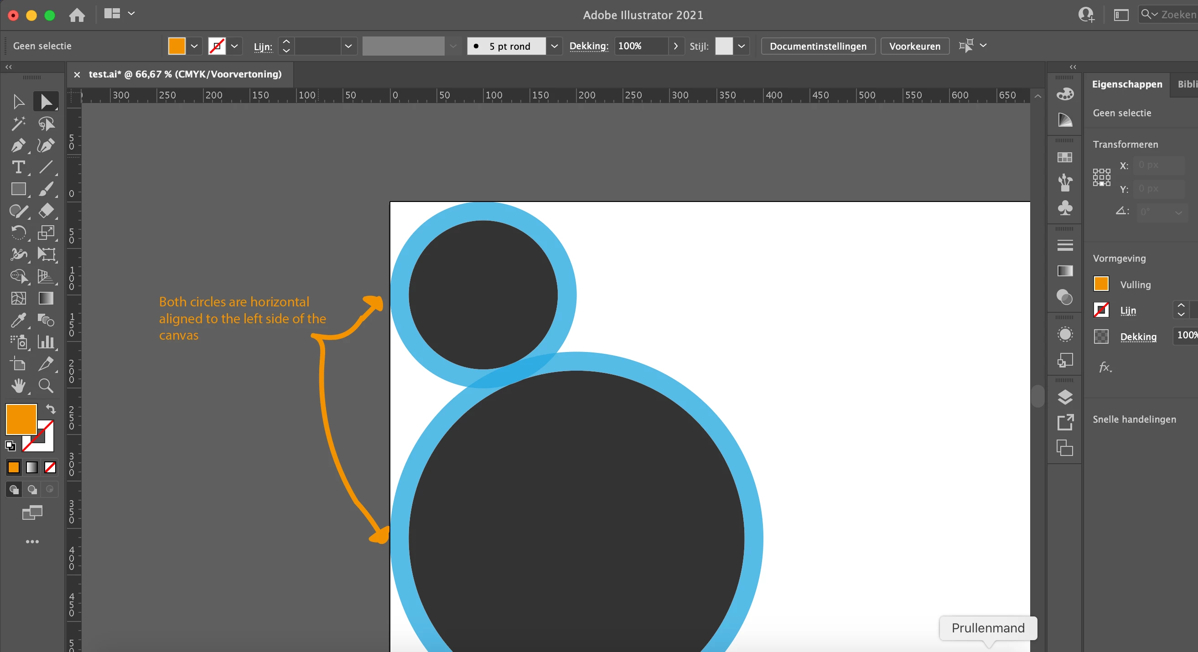Click the Documentinstellingen button
Image resolution: width=1198 pixels, height=652 pixels.
pyautogui.click(x=818, y=46)
